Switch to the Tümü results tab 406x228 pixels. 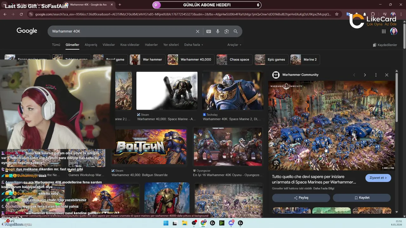tap(56, 45)
